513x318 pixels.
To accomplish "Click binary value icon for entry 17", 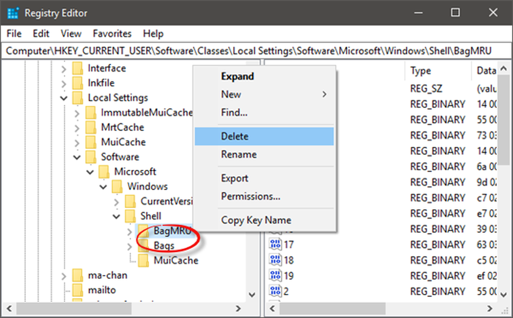I will tap(275, 244).
